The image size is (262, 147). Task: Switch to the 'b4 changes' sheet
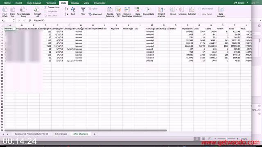pyautogui.click(x=61, y=134)
